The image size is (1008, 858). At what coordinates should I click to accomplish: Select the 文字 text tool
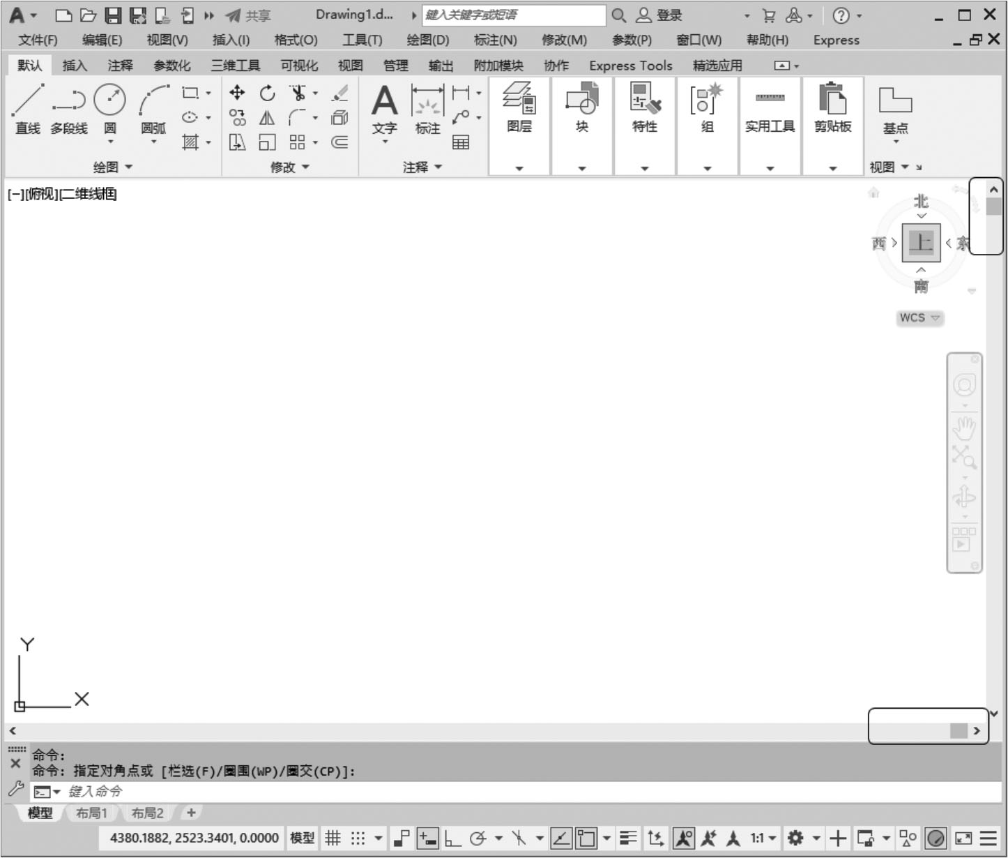pos(385,110)
